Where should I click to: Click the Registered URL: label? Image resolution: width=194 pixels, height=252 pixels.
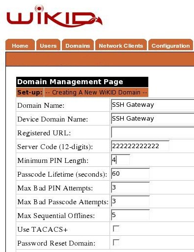point(44,133)
